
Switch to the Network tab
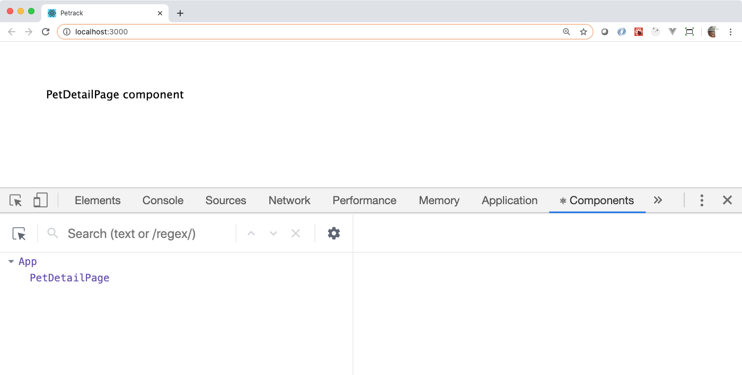click(289, 200)
